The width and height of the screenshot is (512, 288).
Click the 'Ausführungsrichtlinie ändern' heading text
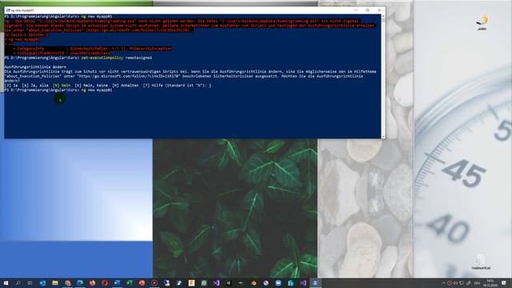pos(35,67)
